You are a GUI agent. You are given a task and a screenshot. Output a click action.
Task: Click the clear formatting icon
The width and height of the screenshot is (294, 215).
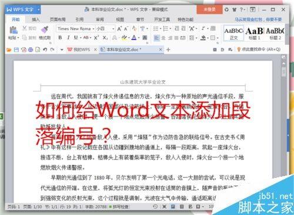click(x=134, y=29)
